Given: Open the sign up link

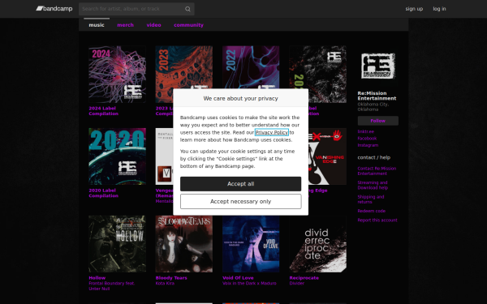Looking at the screenshot, I should click(414, 9).
